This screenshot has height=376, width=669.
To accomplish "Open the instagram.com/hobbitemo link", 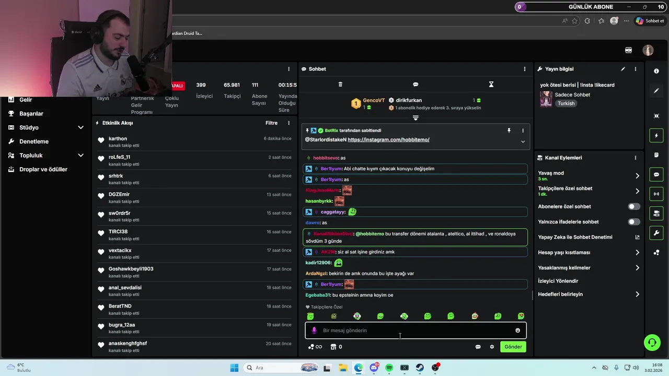I will [x=388, y=140].
